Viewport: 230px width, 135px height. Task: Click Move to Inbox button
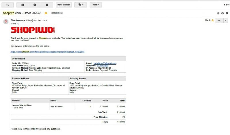pos(64,5)
